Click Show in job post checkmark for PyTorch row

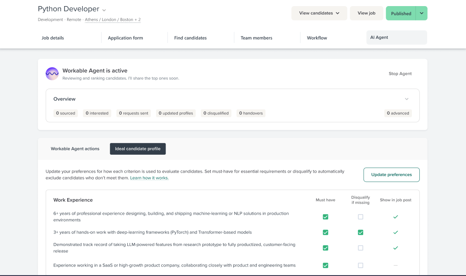(x=395, y=233)
